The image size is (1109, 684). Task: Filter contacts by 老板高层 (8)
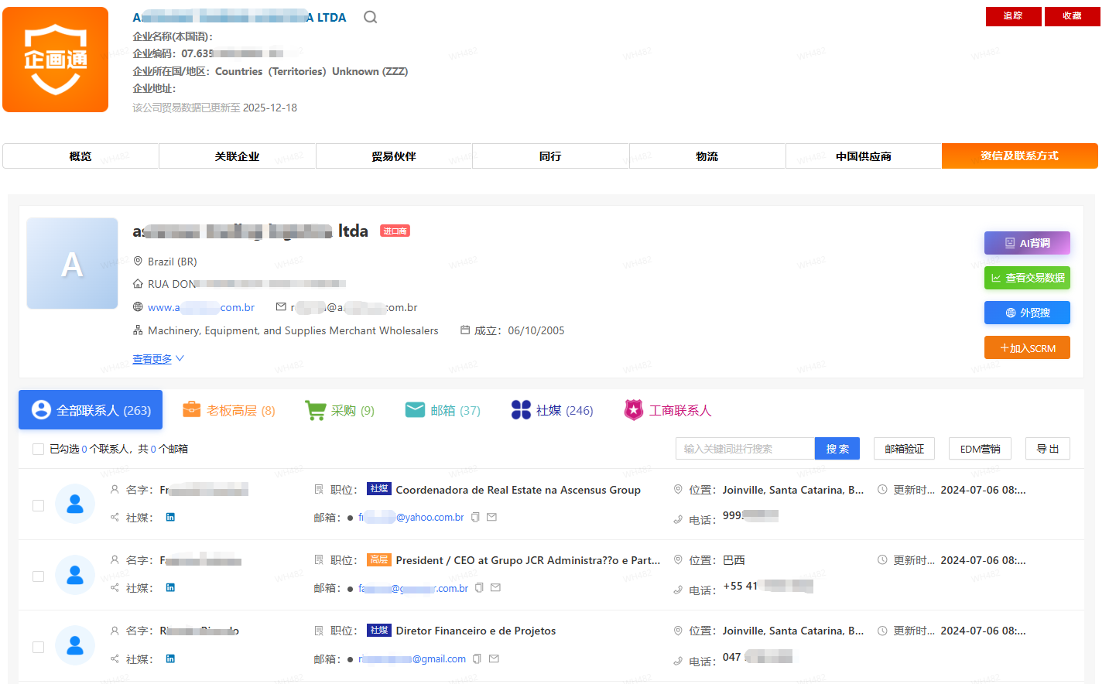(x=229, y=410)
